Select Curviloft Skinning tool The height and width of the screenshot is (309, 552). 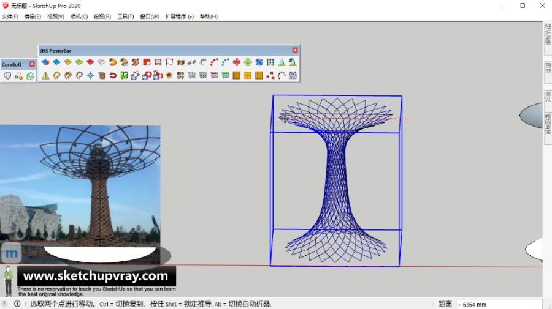coord(30,75)
